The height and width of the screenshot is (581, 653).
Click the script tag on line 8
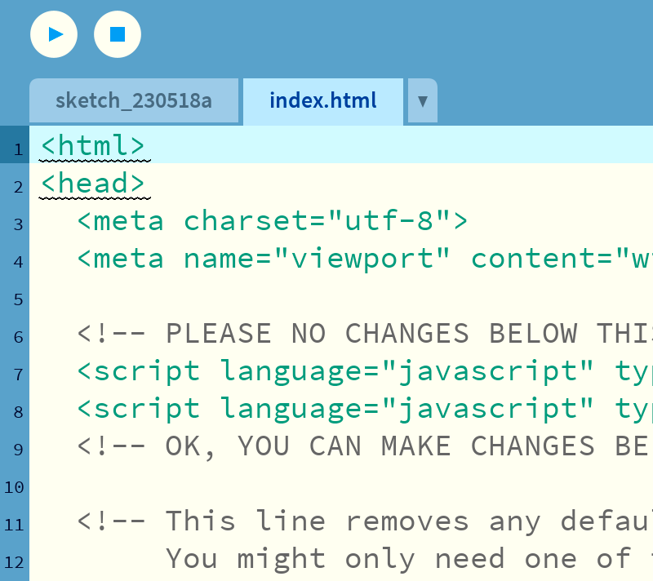pyautogui.click(x=365, y=409)
